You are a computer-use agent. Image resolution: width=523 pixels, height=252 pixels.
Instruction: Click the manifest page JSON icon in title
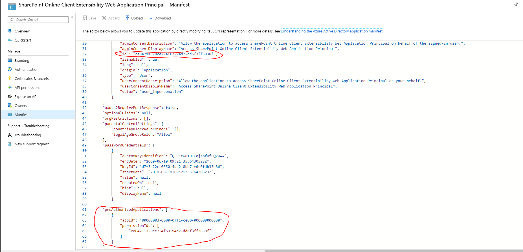click(12, 6)
